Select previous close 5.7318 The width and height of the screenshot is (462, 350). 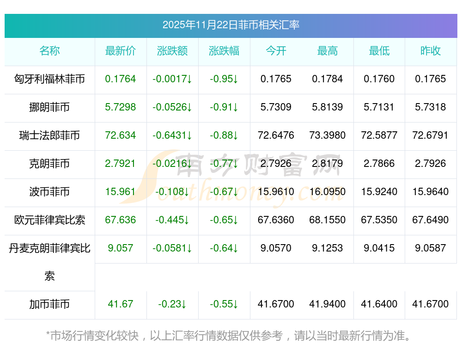coord(431,107)
